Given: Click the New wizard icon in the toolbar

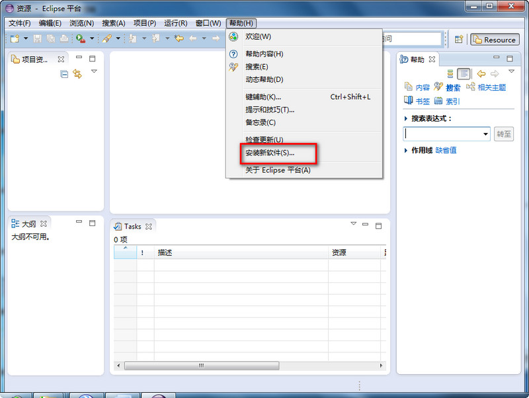Looking at the screenshot, I should click(x=15, y=39).
